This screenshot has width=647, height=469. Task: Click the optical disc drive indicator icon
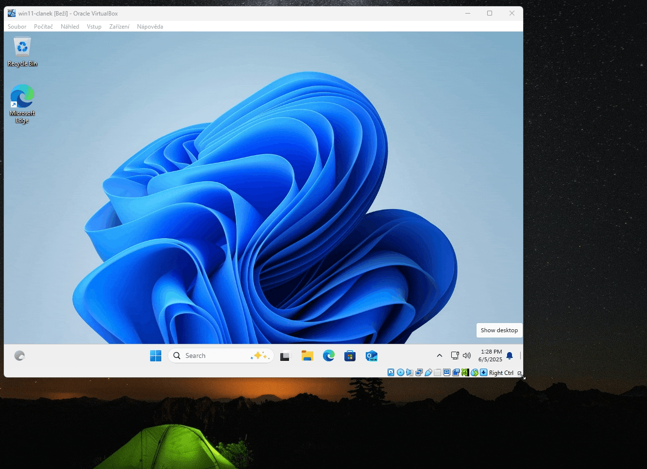coord(400,372)
